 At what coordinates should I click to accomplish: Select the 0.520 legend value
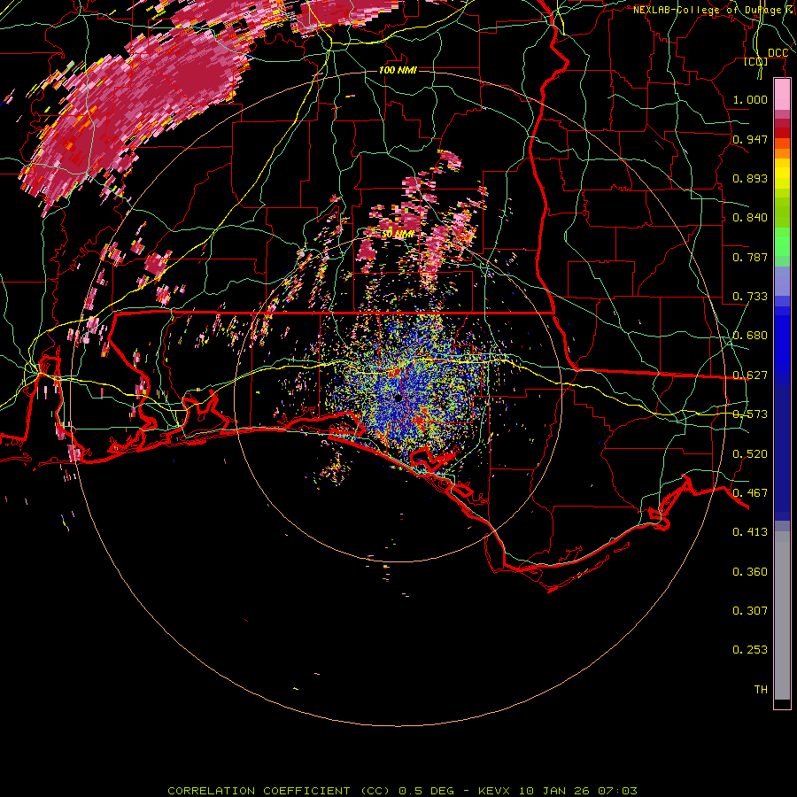[750, 454]
